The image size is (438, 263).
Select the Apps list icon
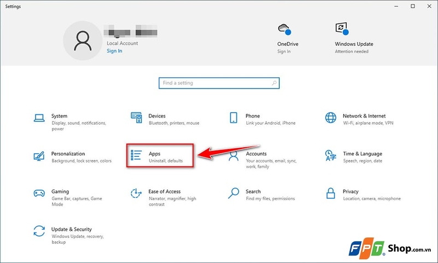(x=136, y=155)
